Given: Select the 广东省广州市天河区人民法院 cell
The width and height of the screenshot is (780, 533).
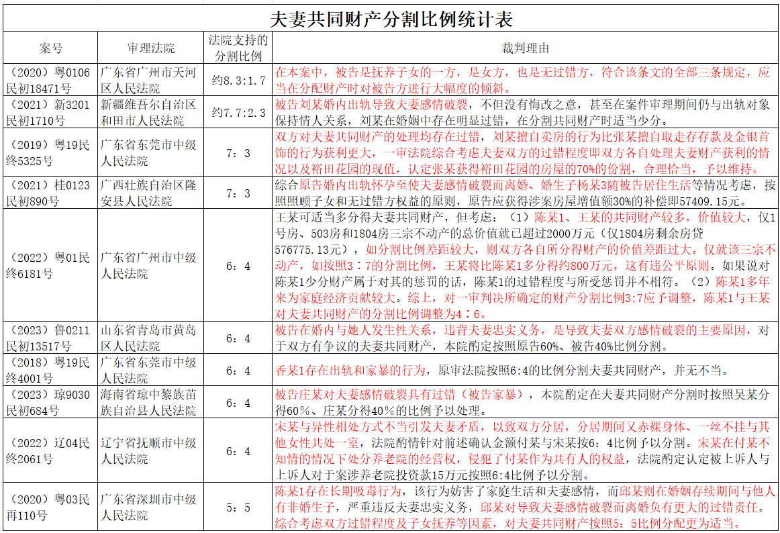Looking at the screenshot, I should pyautogui.click(x=151, y=81).
